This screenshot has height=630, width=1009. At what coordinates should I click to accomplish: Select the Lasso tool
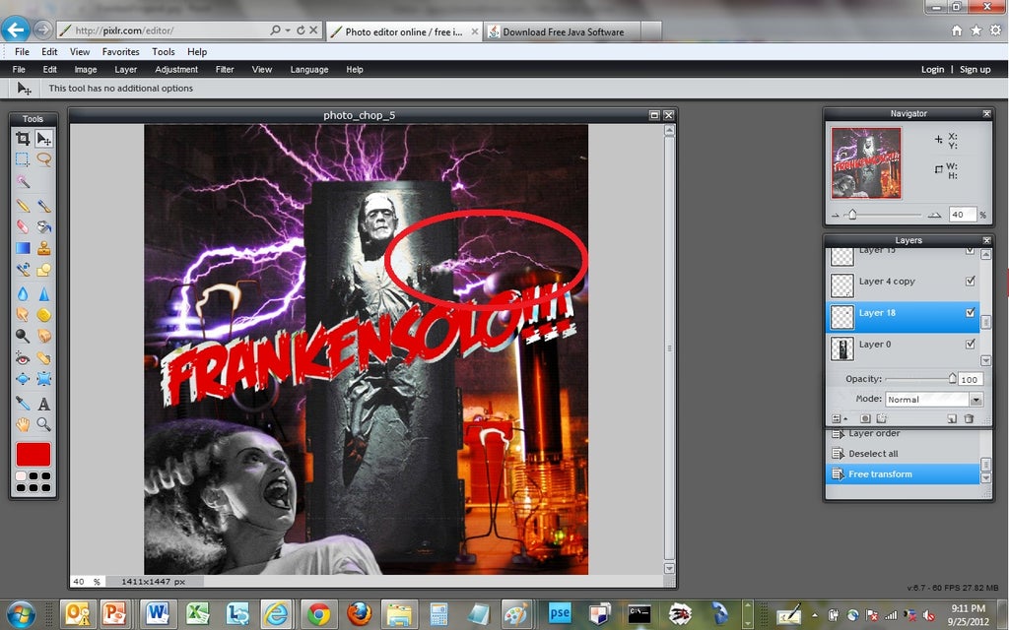coord(43,159)
